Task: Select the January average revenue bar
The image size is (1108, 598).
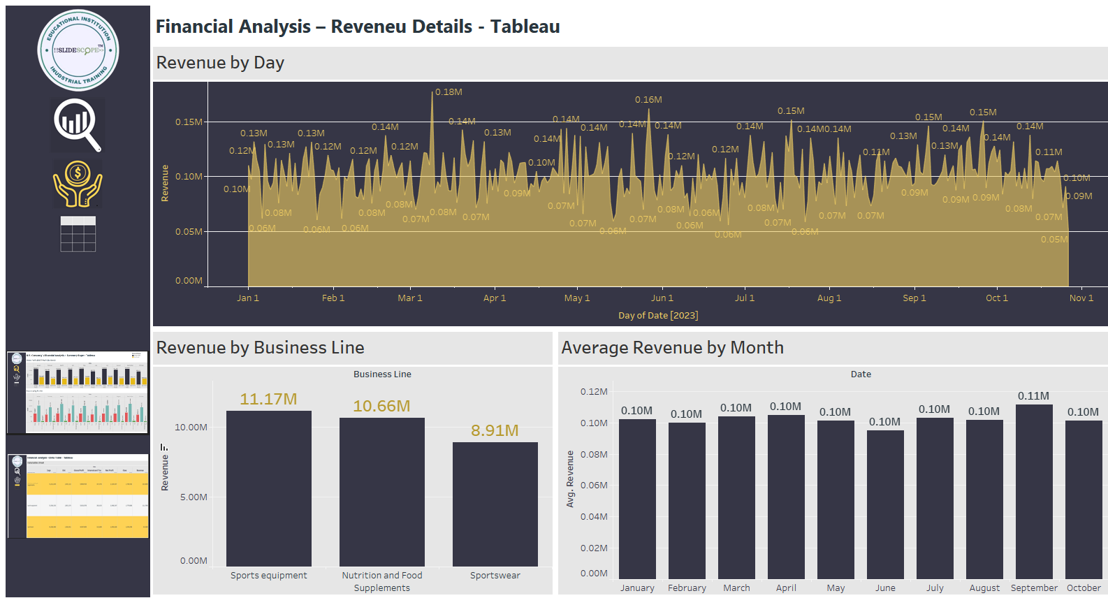Action: click(637, 499)
